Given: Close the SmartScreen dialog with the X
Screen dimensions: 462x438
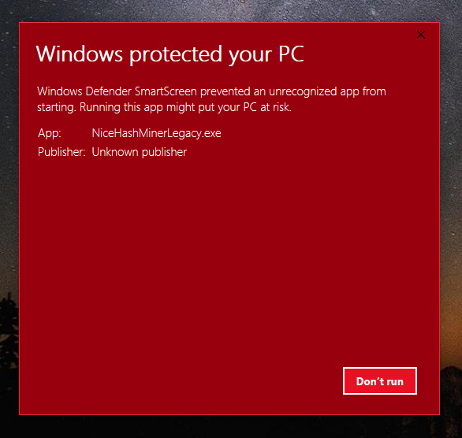Looking at the screenshot, I should (421, 35).
